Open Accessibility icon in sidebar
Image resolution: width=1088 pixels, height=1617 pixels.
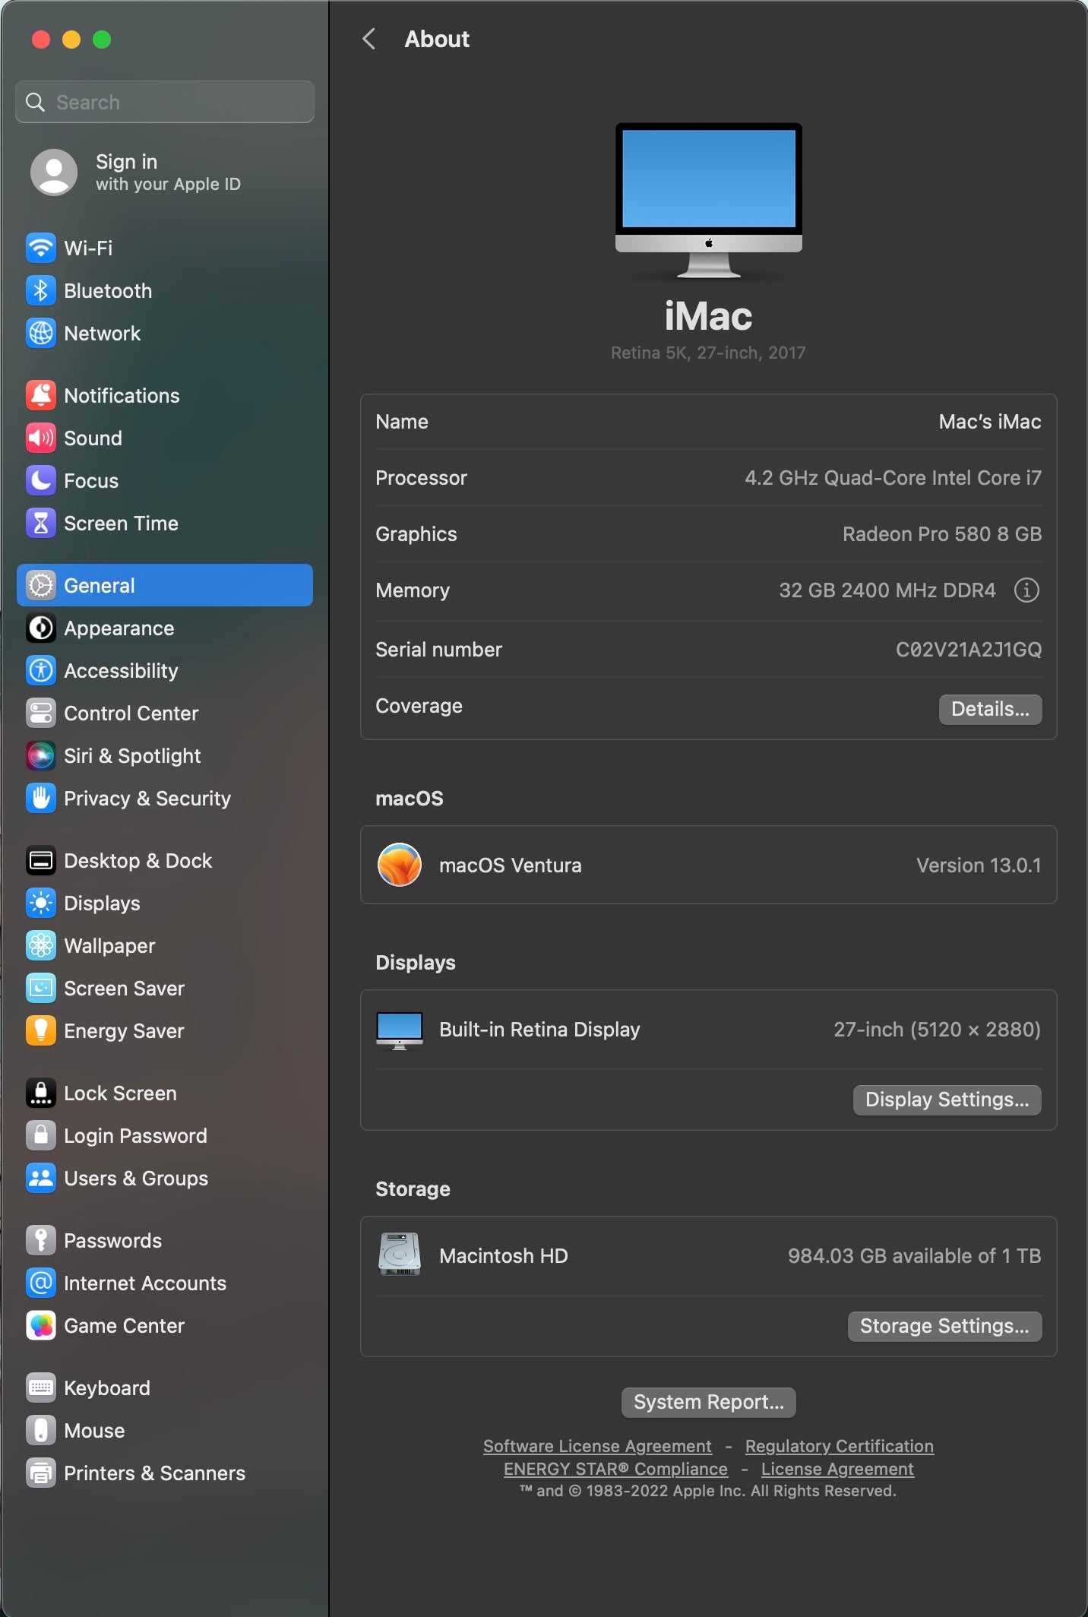tap(41, 670)
